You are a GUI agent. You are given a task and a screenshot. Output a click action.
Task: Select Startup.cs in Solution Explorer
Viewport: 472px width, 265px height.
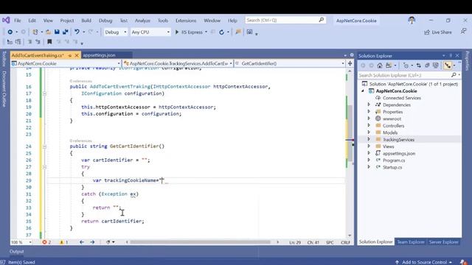click(x=392, y=167)
